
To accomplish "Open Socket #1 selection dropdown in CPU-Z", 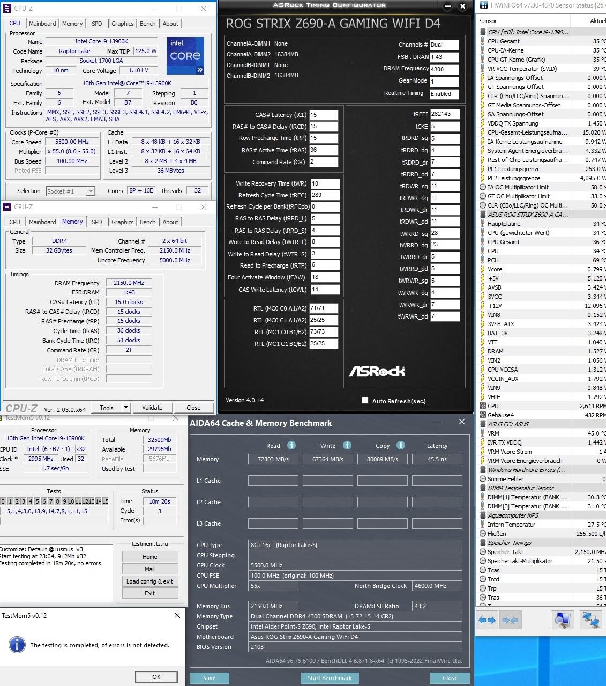I will pyautogui.click(x=91, y=191).
